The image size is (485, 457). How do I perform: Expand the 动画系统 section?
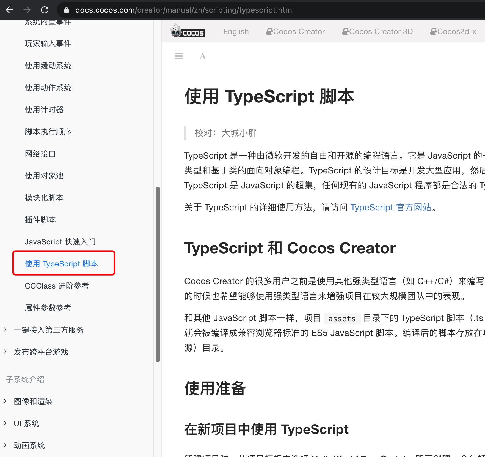click(5, 445)
